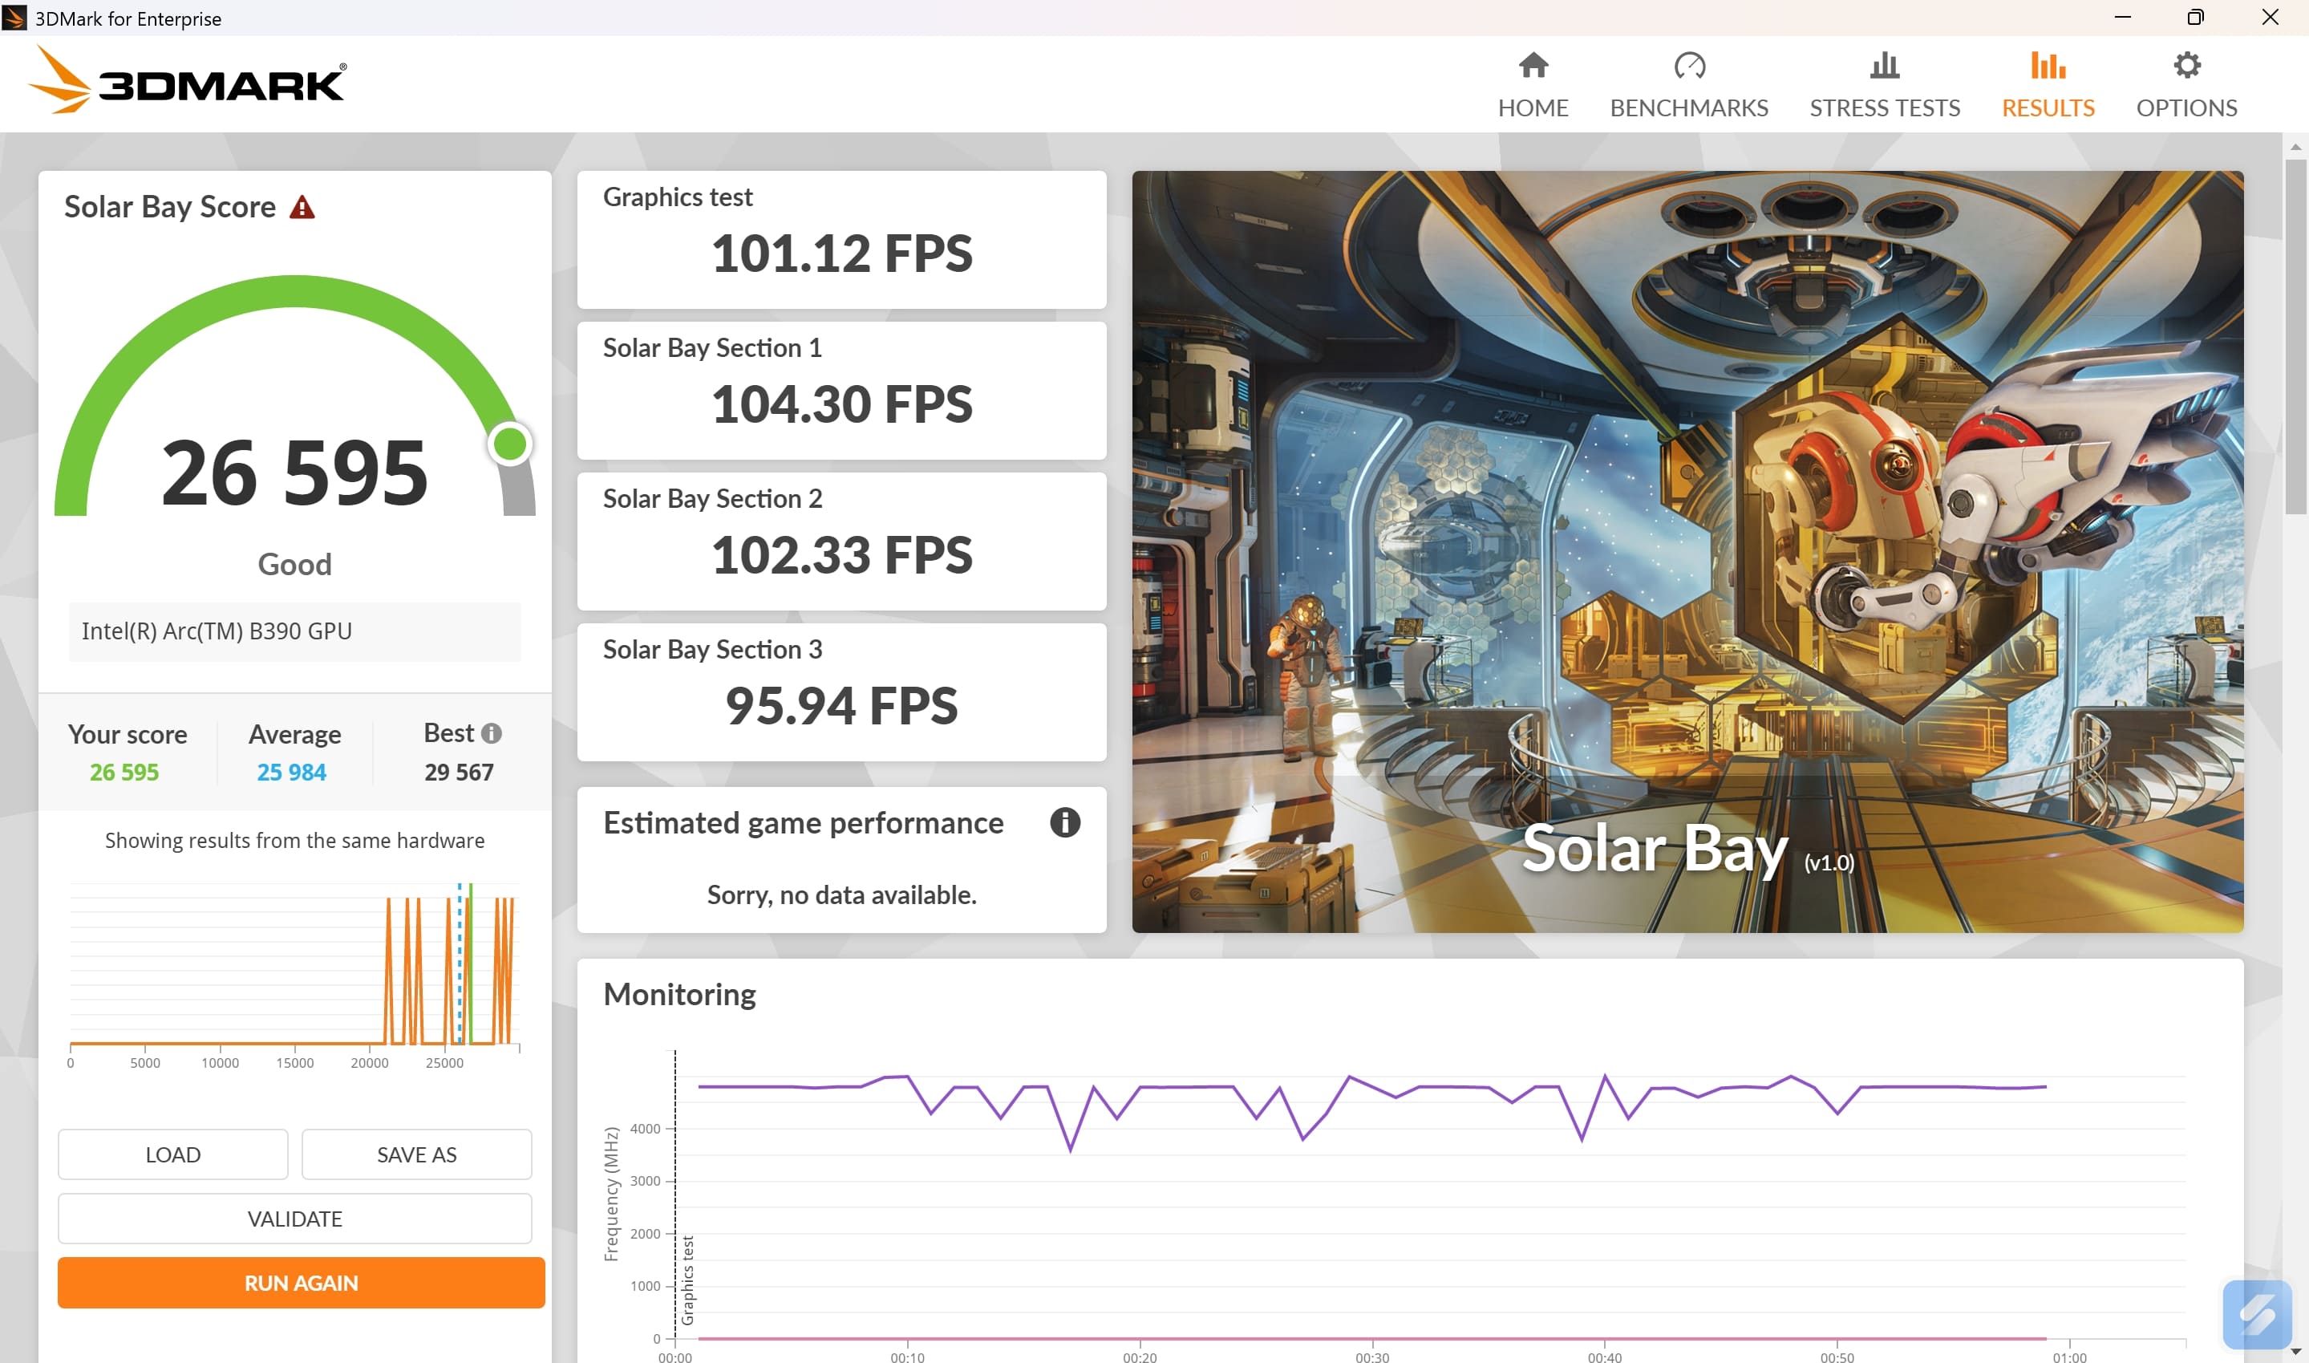Switch to the HOME tab label
The image size is (2309, 1363).
coord(1533,108)
